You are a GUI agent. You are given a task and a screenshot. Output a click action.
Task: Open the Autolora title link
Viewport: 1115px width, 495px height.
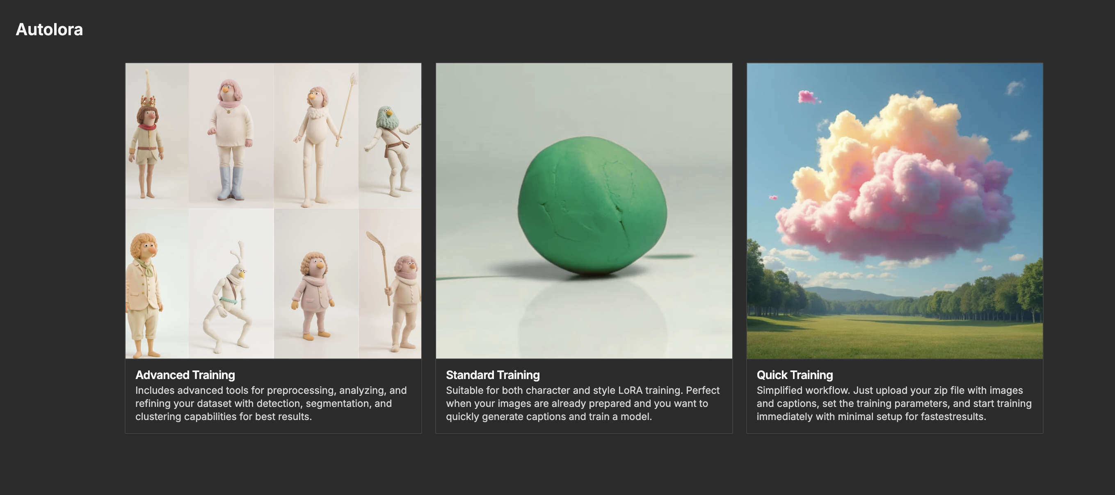[49, 30]
